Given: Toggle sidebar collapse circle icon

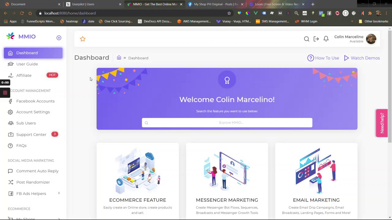Looking at the screenshot, I should pyautogui.click(x=59, y=38).
